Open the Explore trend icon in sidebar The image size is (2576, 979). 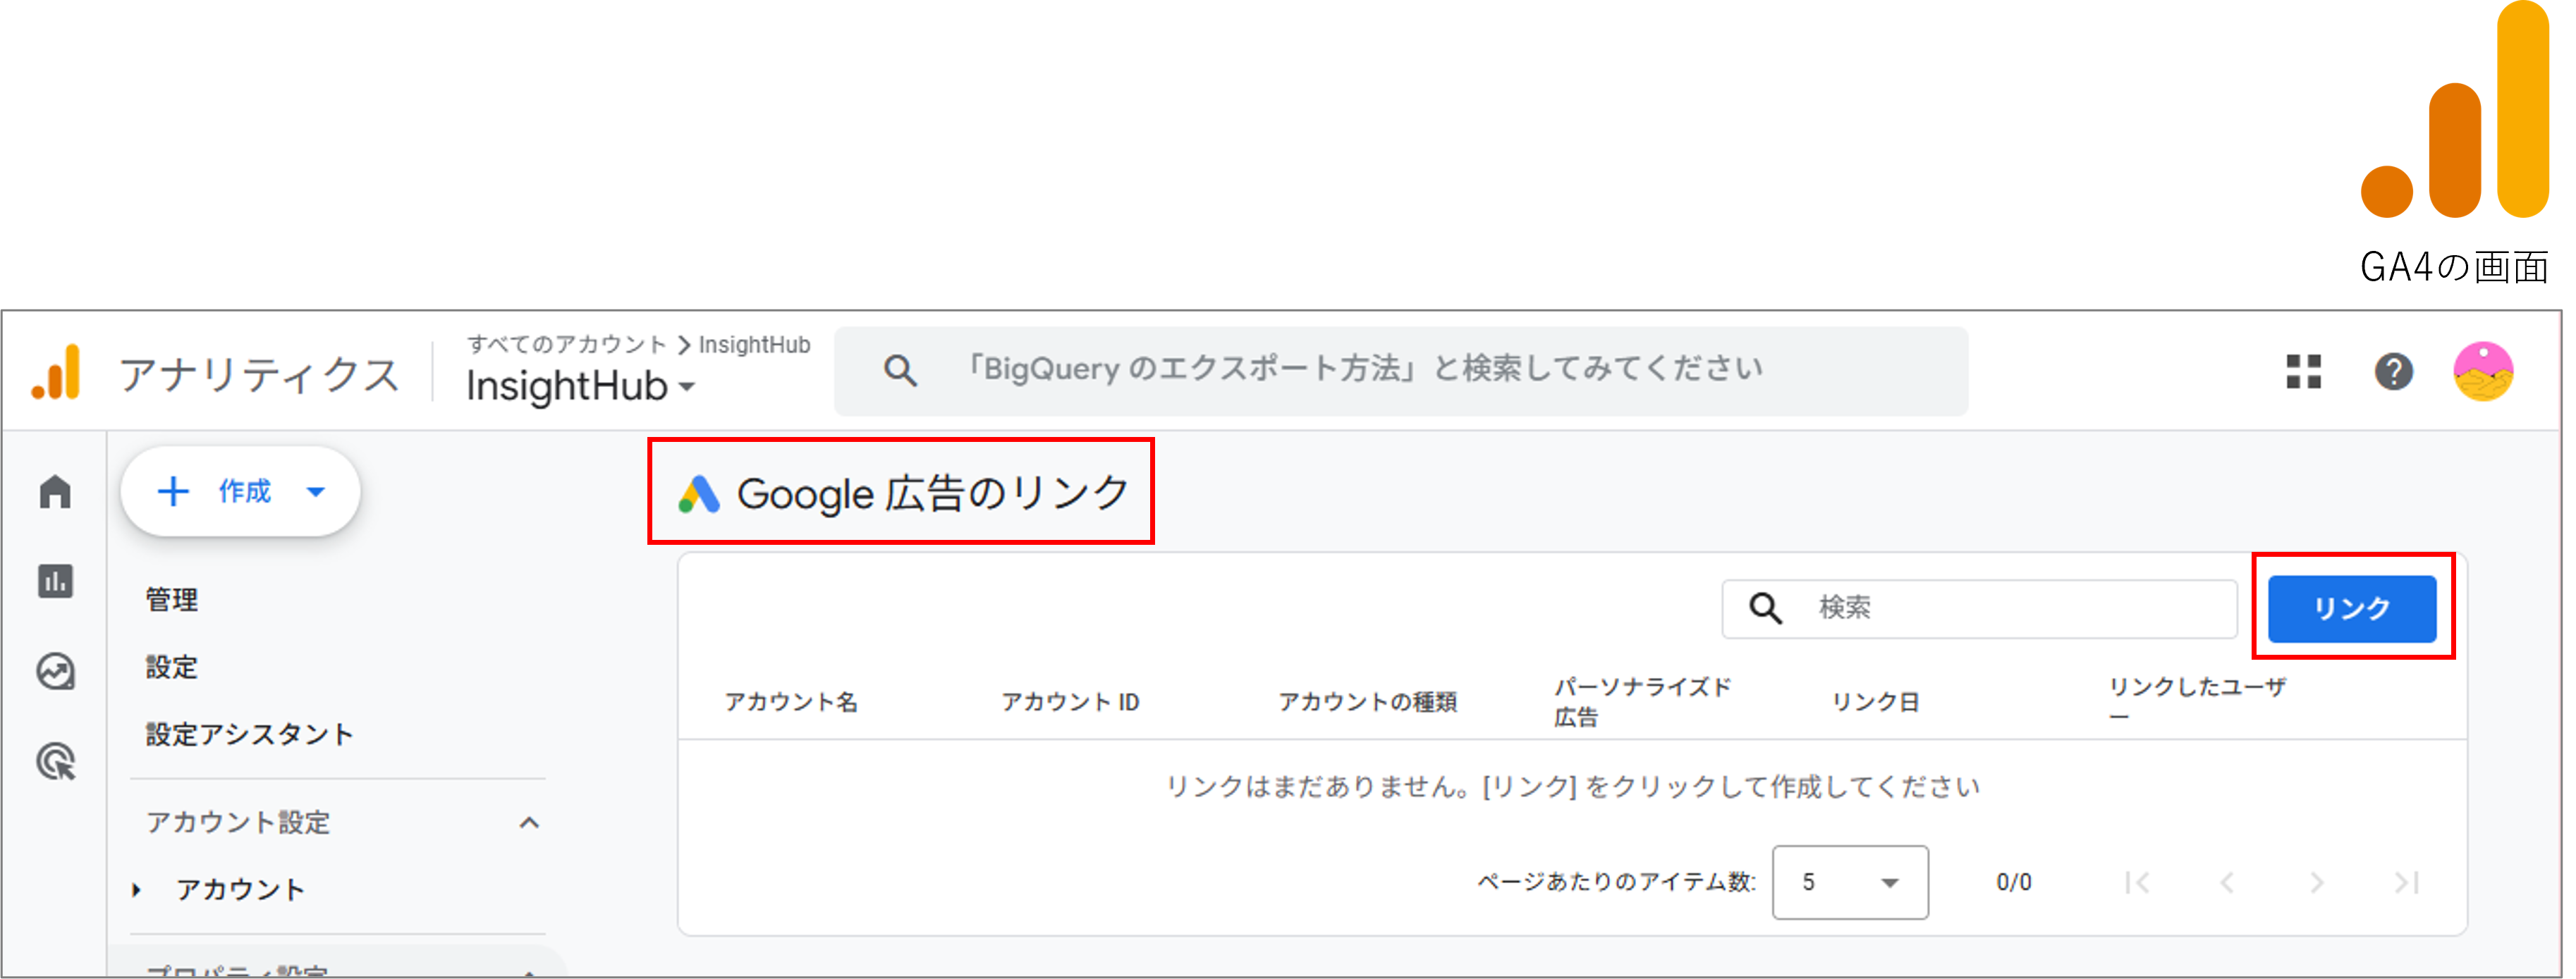pos(56,671)
